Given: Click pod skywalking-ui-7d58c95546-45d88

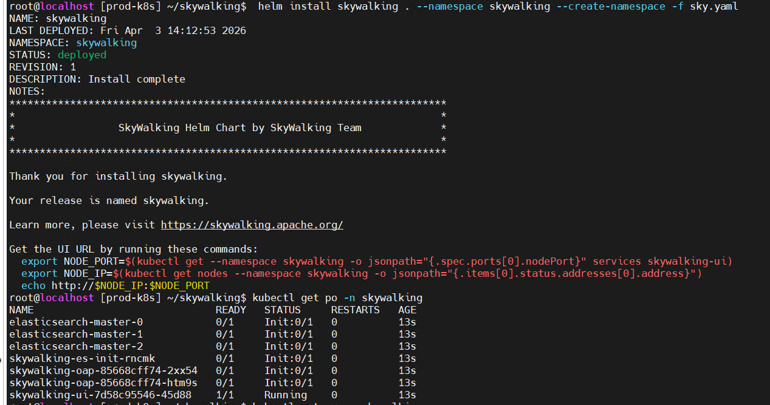Looking at the screenshot, I should [100, 395].
